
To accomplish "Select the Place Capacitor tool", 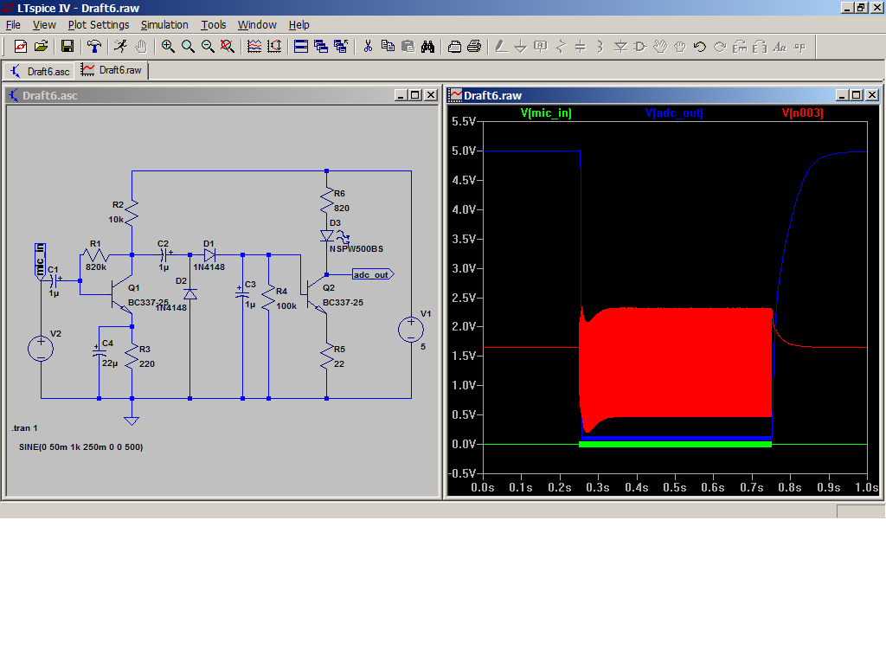I will click(581, 47).
